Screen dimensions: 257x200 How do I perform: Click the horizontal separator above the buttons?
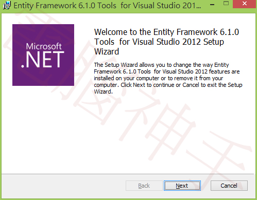[128, 174]
